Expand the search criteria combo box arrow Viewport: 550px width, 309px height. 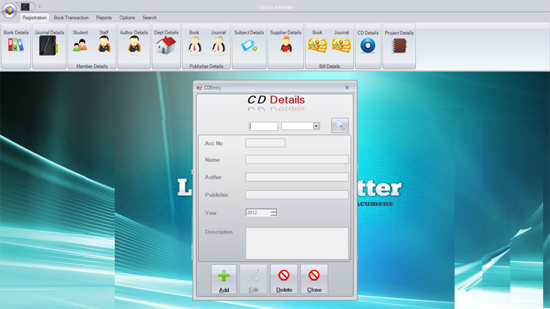(x=316, y=126)
